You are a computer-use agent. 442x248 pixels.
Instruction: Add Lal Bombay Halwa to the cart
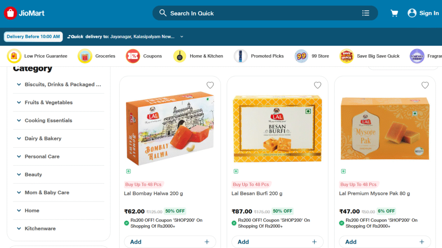point(170,242)
